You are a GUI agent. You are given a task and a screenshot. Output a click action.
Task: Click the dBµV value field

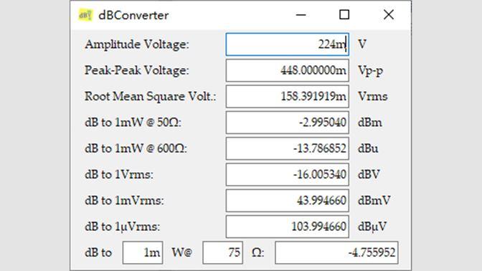tap(288, 227)
